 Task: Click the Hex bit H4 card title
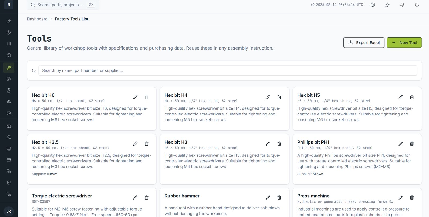176,95
